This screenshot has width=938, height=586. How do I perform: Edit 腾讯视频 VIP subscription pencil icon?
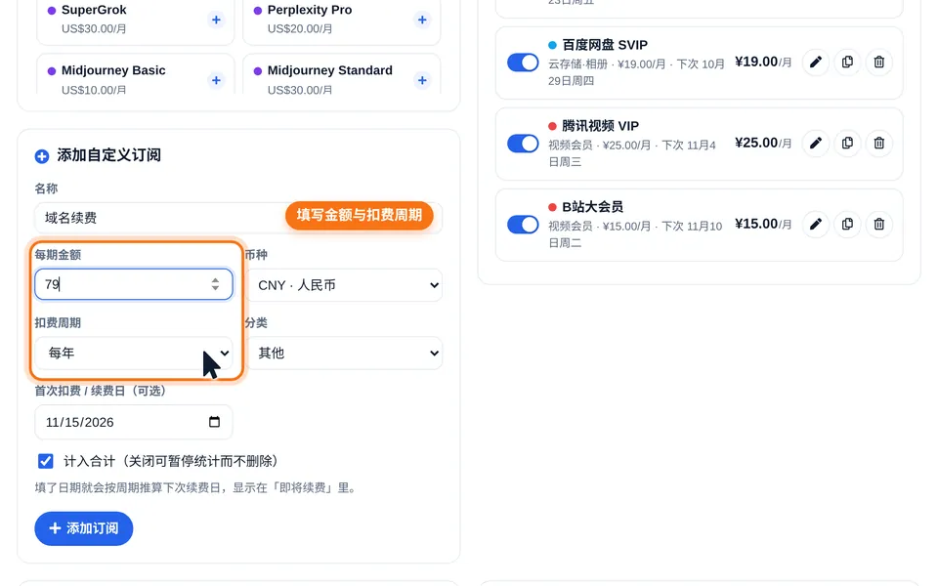pos(815,144)
